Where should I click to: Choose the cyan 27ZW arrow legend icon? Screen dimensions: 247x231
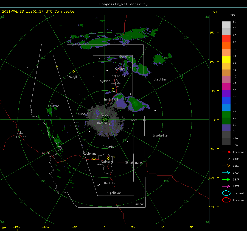click(226, 173)
